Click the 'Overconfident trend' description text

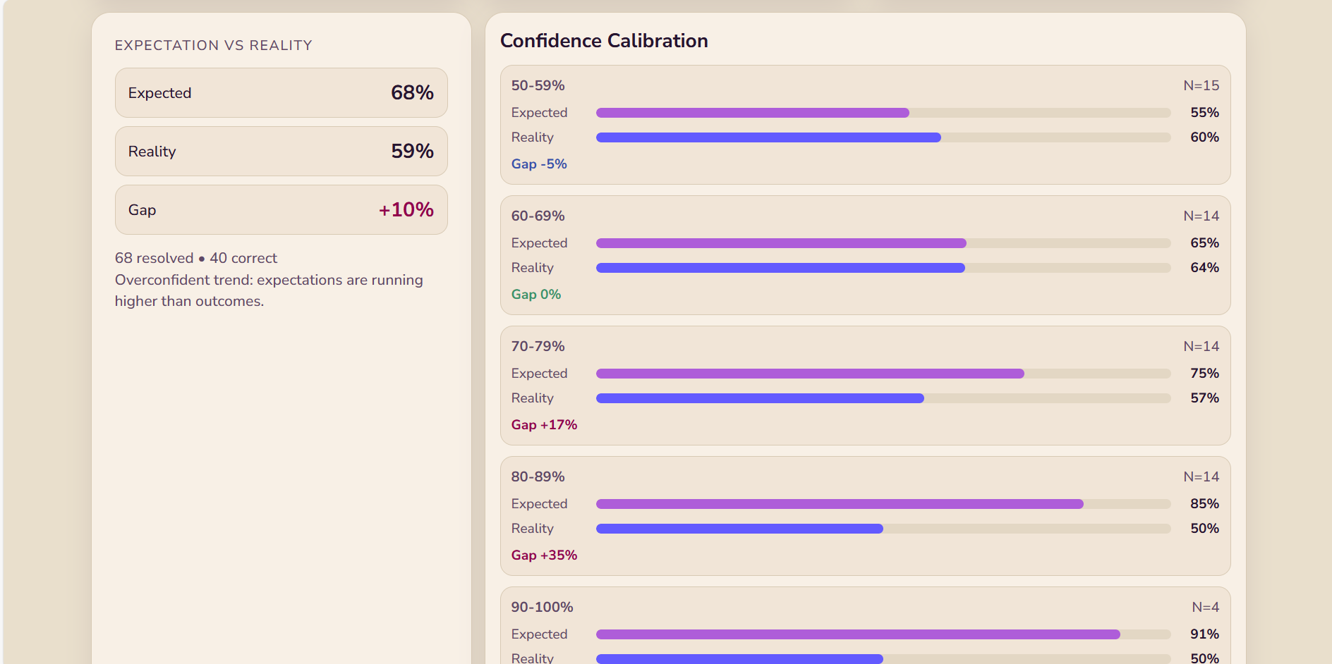pyautogui.click(x=269, y=290)
